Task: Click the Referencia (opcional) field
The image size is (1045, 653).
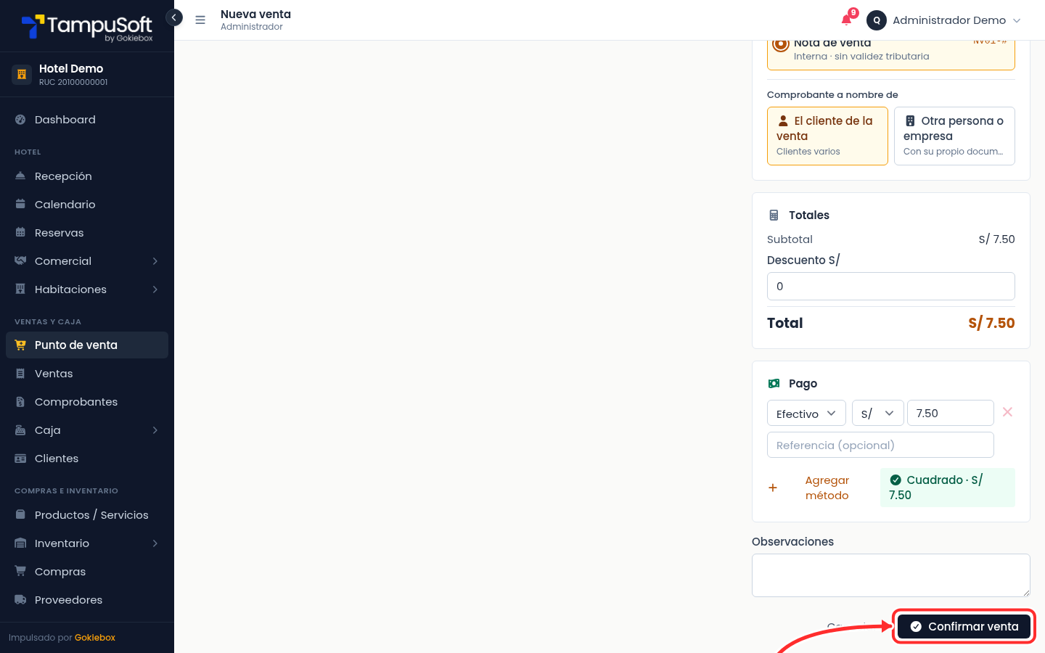Action: point(880,445)
